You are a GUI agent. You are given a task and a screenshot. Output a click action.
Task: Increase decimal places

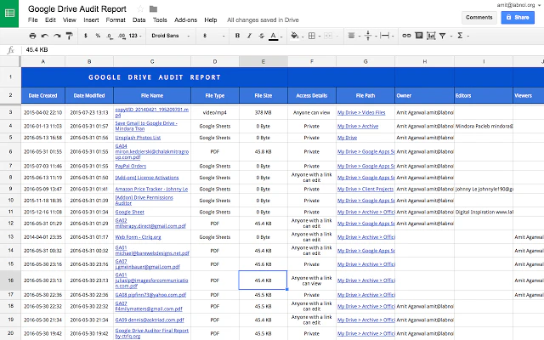[122, 36]
